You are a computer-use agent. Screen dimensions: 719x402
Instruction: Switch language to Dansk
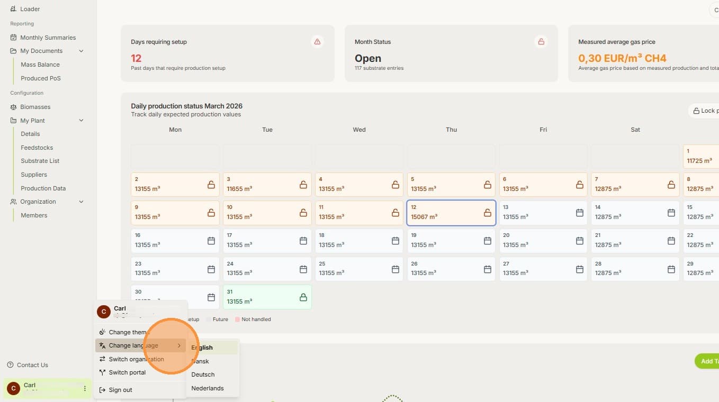tap(213, 361)
